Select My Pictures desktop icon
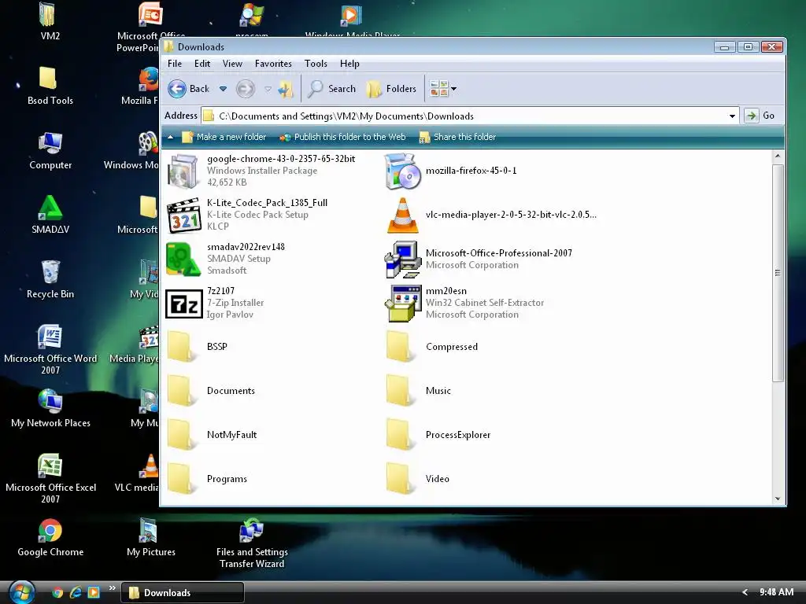 (x=150, y=538)
